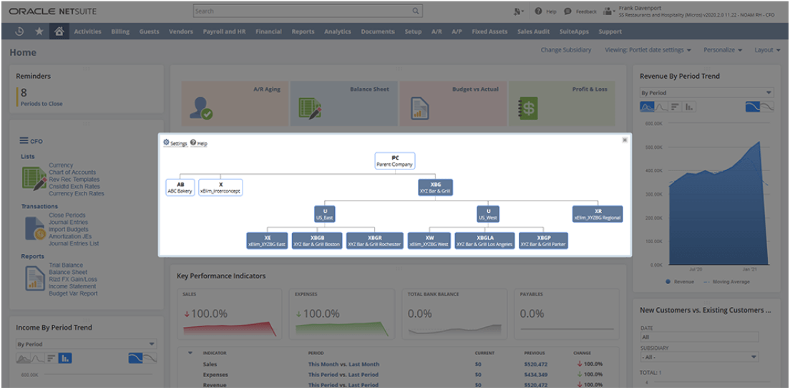Click the CFO hamburger menu icon
Screen dimensions: 790x390
pos(24,141)
